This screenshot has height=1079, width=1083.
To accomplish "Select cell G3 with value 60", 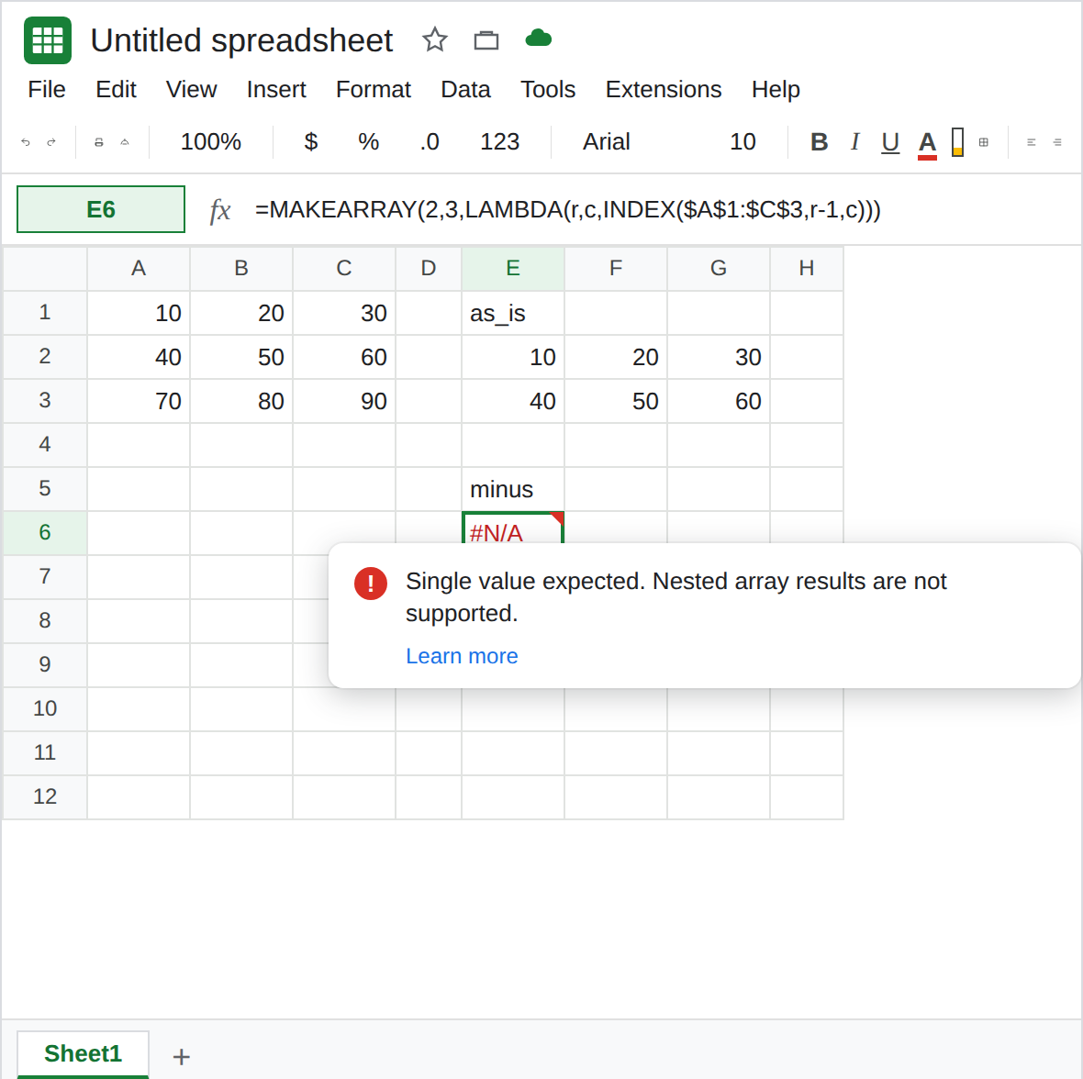I will [719, 401].
